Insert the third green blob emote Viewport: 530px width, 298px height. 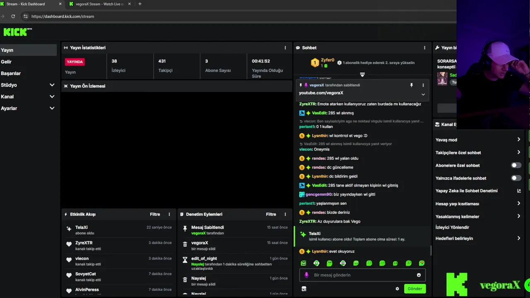click(330, 263)
